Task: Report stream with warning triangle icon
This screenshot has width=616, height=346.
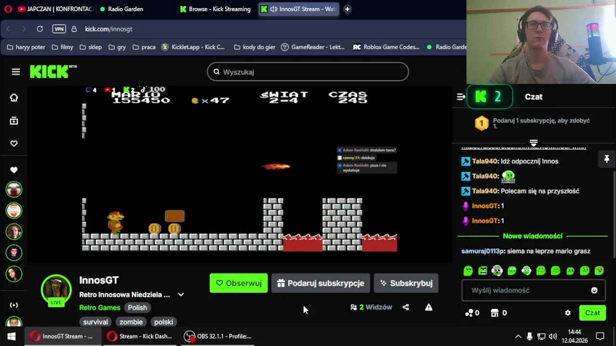Action: pyautogui.click(x=429, y=307)
